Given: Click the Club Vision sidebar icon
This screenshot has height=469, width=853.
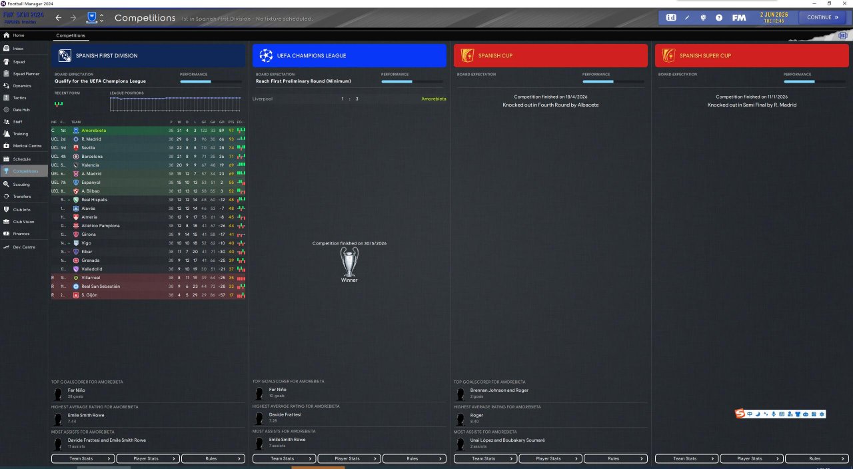Looking at the screenshot, I should click(x=7, y=222).
